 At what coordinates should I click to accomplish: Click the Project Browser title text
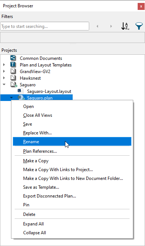(x=18, y=6)
